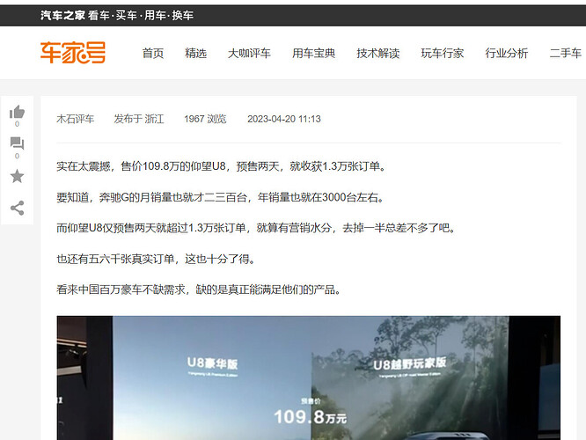Click the thumbs-up like icon
The height and width of the screenshot is (440, 586).
tap(18, 112)
